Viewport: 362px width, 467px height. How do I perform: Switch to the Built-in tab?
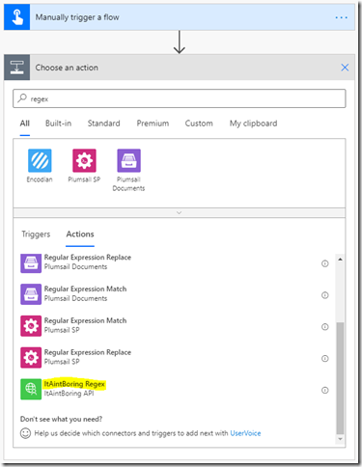tap(58, 124)
